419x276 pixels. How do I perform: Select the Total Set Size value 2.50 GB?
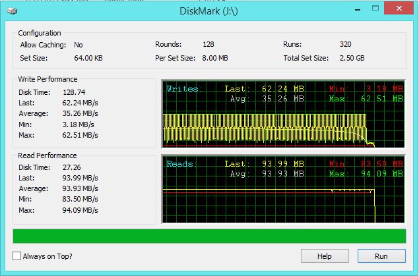(352, 58)
